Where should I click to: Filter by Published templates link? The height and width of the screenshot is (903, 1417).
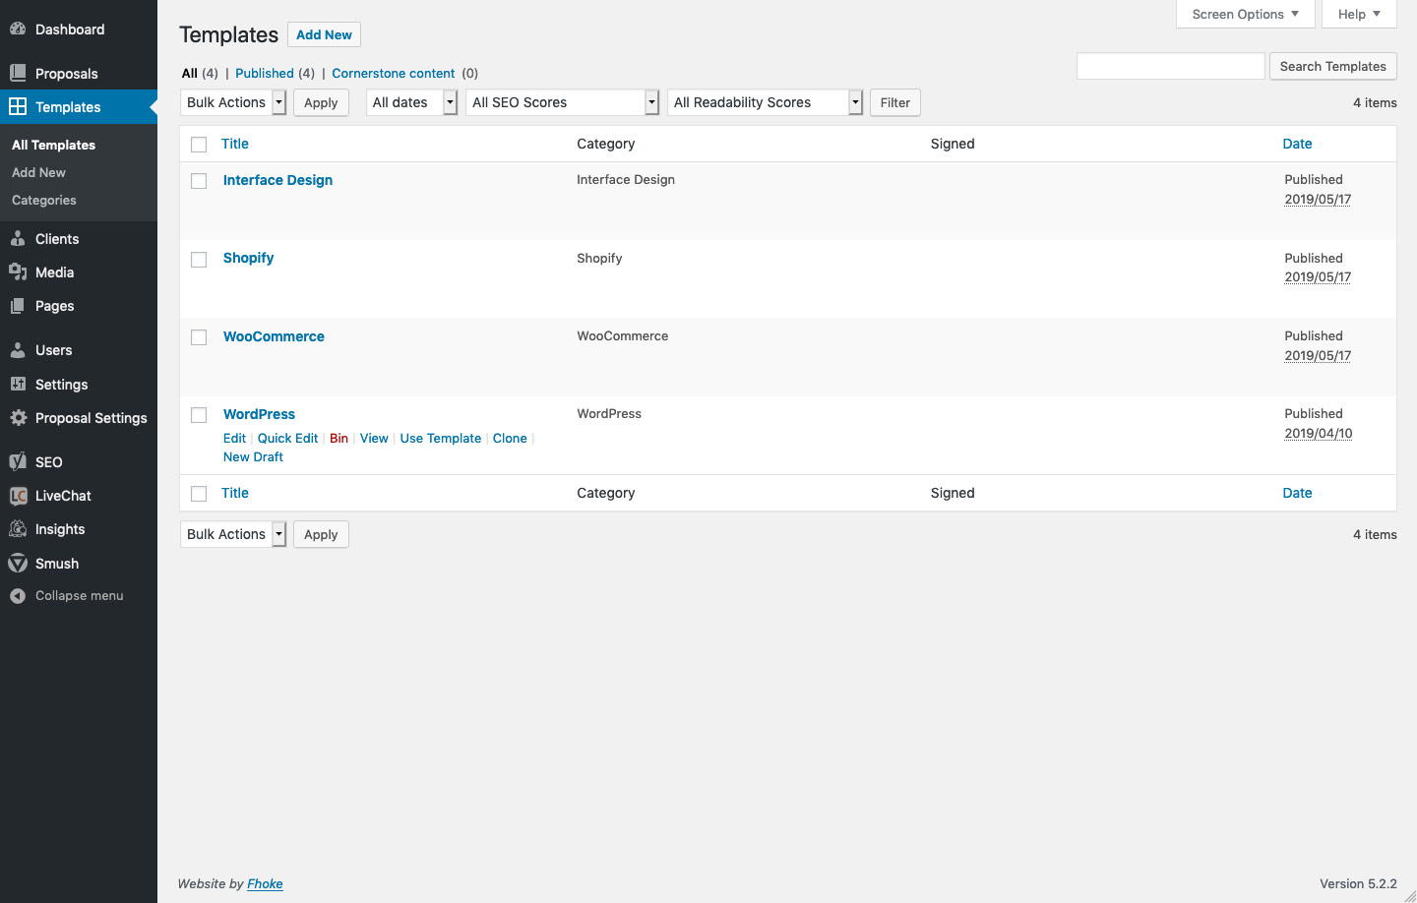pos(265,73)
